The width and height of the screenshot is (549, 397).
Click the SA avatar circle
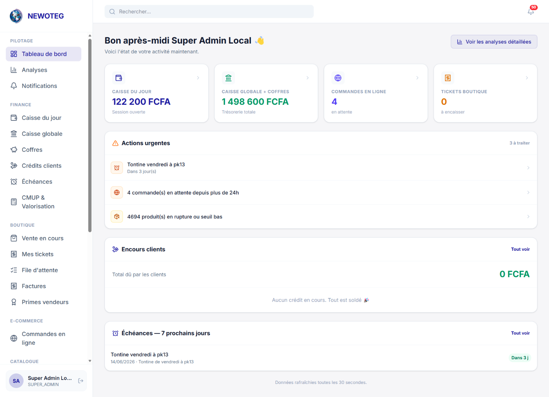click(16, 381)
